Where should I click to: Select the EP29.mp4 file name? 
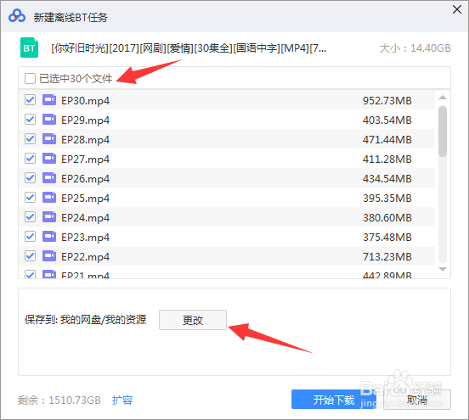tap(85, 120)
